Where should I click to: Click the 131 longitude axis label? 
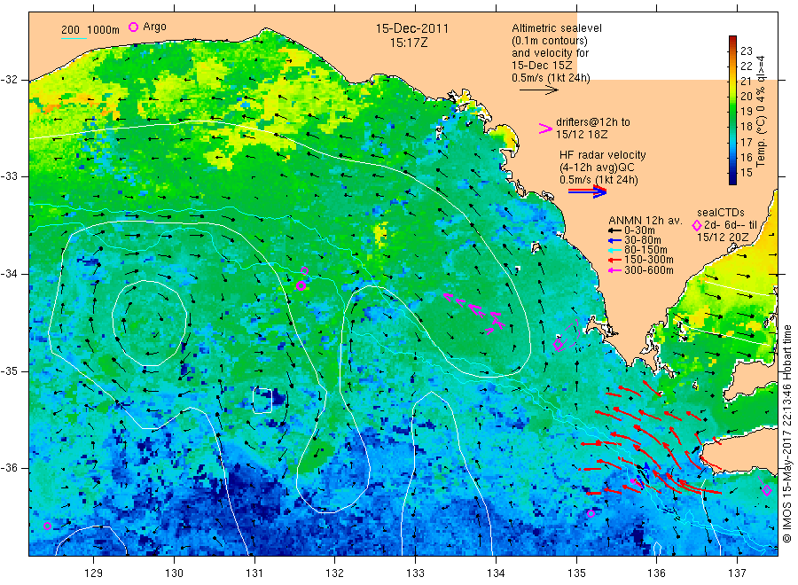[x=254, y=573]
